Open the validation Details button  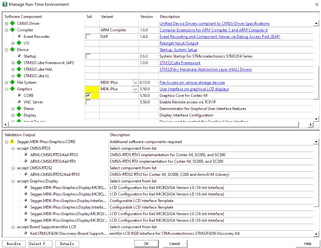click(x=67, y=244)
